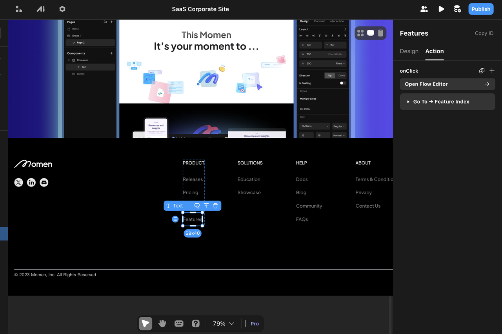Click the Publish button
This screenshot has height=334, width=502.
click(481, 9)
